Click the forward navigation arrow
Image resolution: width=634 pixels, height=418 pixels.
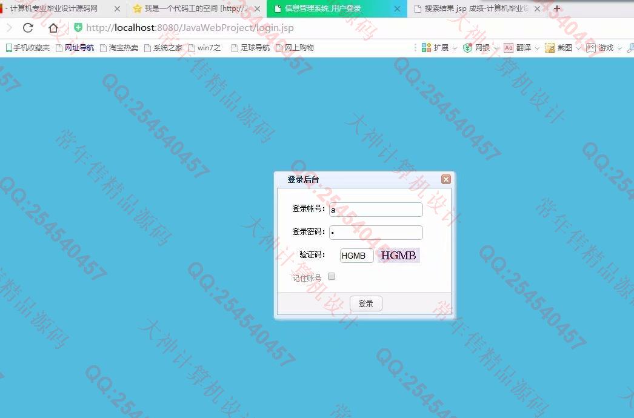point(9,27)
